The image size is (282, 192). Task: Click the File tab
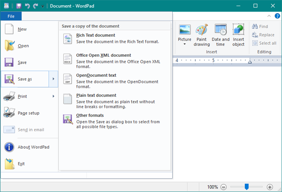point(11,16)
